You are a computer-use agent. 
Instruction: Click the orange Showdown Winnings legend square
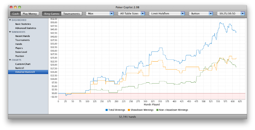point(129,110)
